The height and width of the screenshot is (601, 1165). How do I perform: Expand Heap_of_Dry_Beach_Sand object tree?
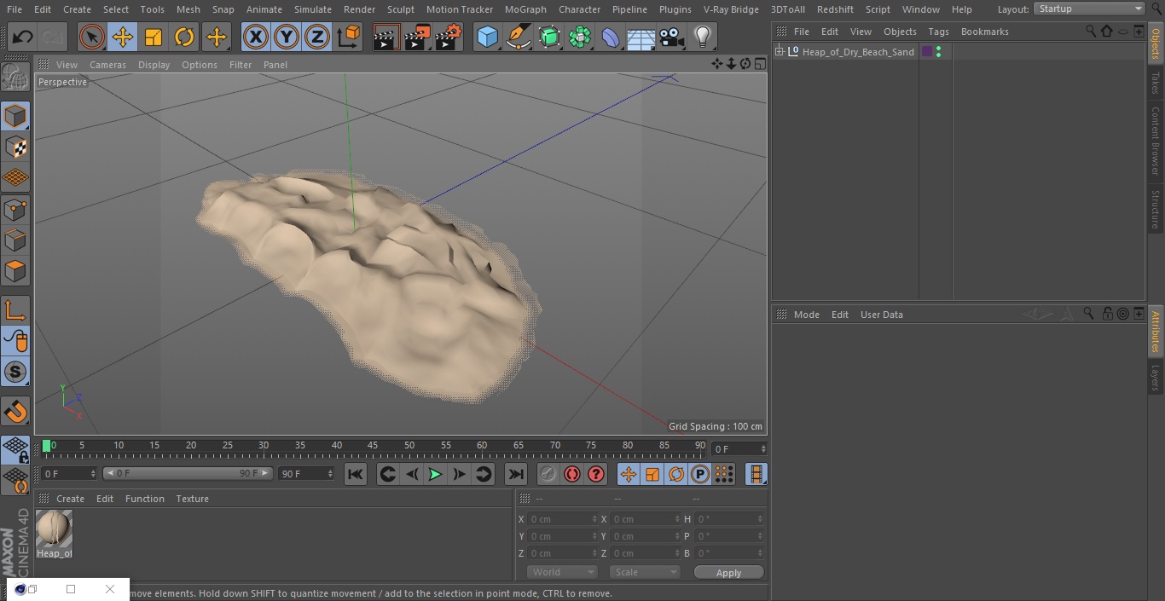(x=780, y=52)
